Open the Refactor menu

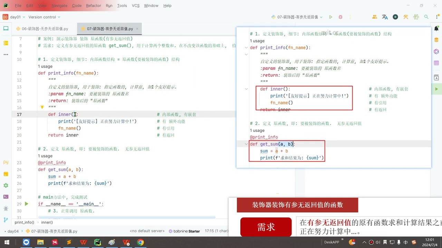point(94,6)
